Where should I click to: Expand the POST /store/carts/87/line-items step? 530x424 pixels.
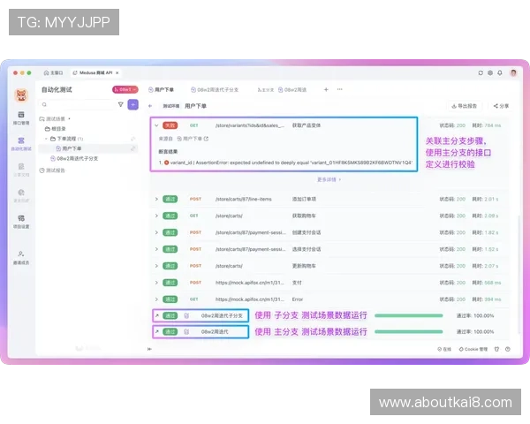pos(156,199)
